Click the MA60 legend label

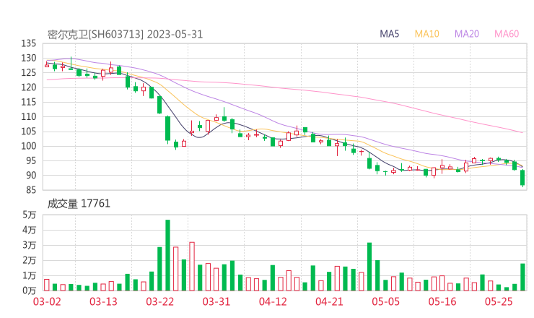point(507,34)
